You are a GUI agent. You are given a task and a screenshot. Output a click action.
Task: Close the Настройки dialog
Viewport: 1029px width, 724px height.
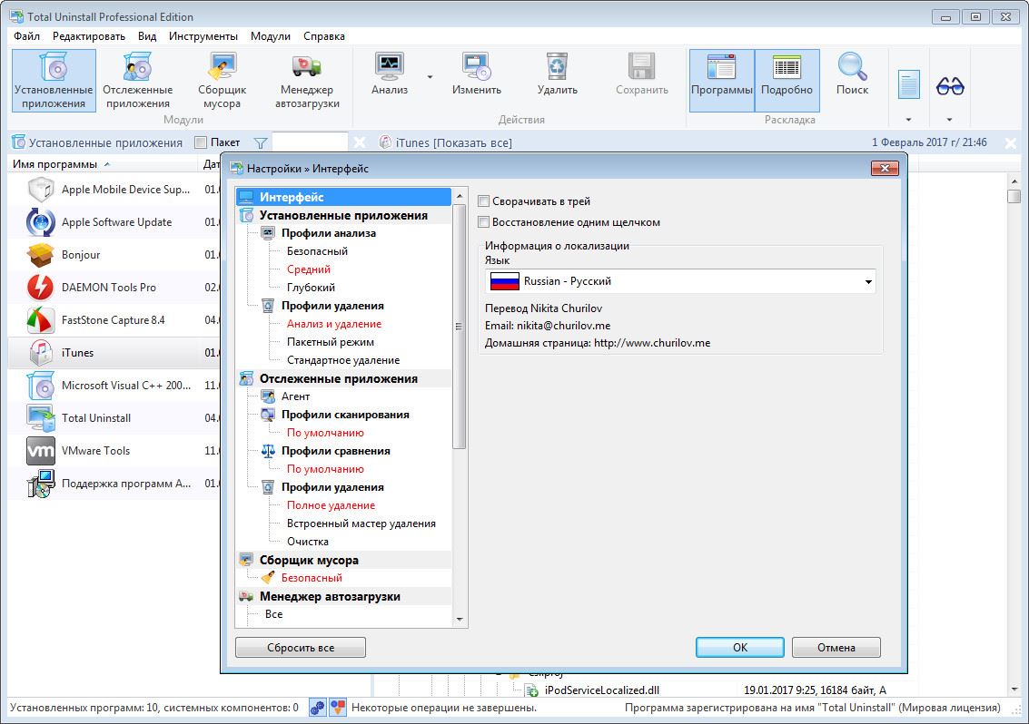885,169
